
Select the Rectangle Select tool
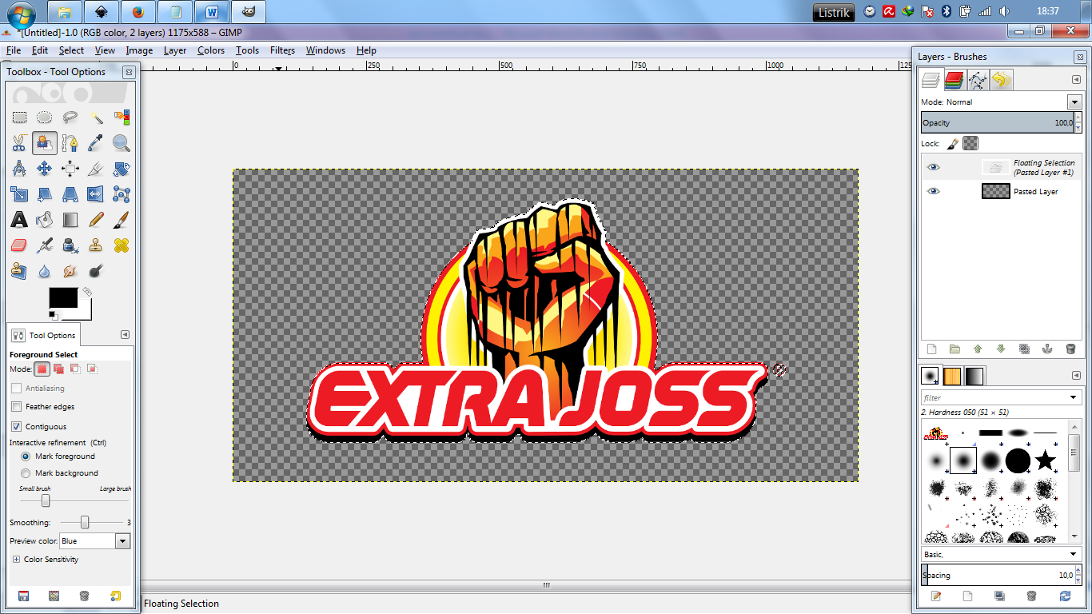point(19,118)
